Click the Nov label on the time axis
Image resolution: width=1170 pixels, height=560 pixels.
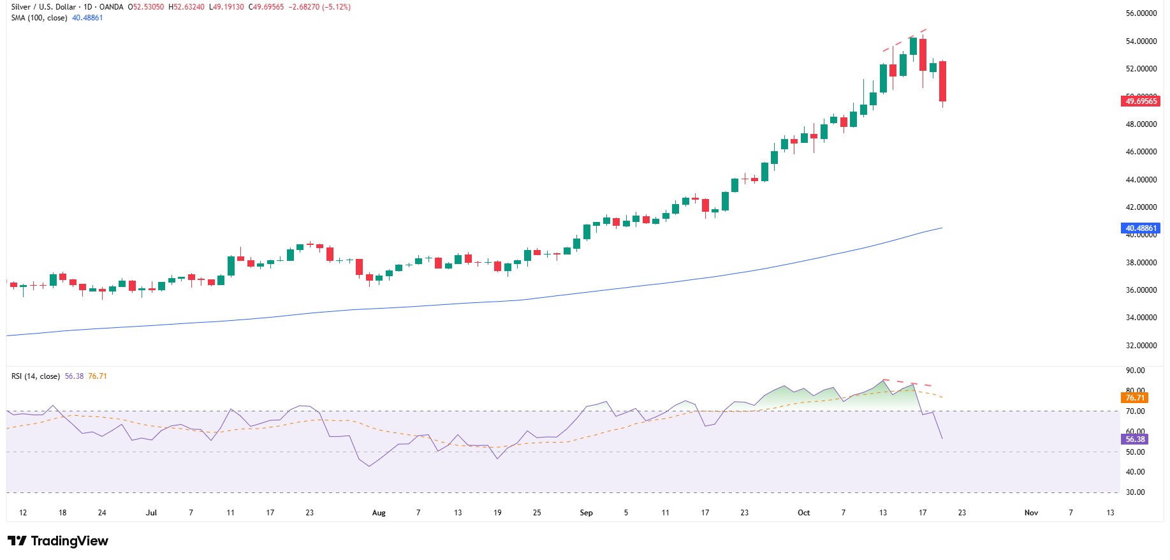pos(1031,513)
